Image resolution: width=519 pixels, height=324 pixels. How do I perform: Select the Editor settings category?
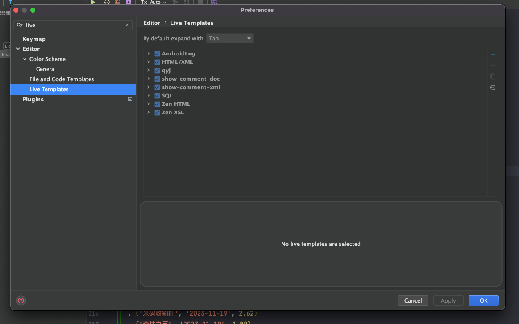coord(31,49)
